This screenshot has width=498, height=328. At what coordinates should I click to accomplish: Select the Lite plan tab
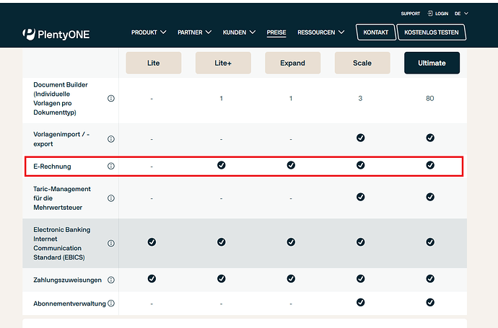pyautogui.click(x=154, y=63)
